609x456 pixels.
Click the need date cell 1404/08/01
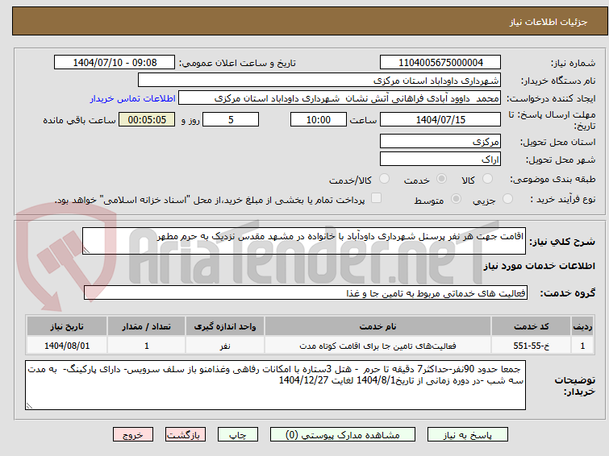click(67, 346)
